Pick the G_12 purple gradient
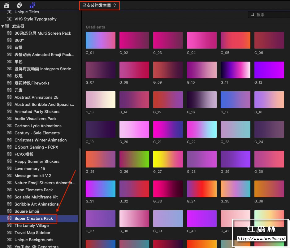This screenshot has width=290, height=248. pyautogui.click(x=269, y=70)
